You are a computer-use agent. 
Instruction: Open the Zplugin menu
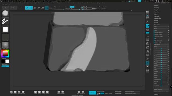[x=99, y=3]
